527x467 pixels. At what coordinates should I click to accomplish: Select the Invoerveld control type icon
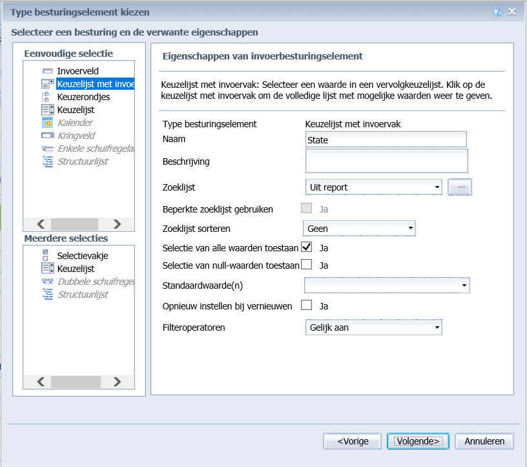coord(48,71)
